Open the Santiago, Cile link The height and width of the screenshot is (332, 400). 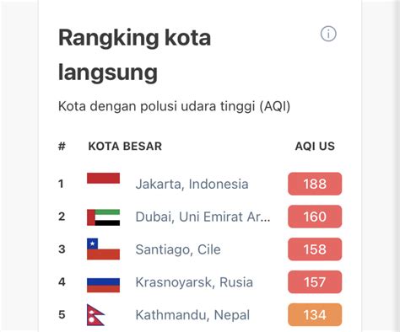pyautogui.click(x=178, y=249)
